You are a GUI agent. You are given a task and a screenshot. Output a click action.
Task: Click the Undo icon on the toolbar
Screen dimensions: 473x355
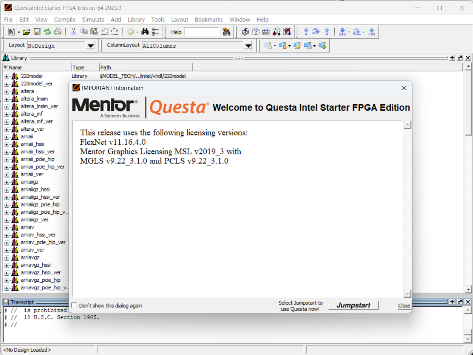coord(105,32)
